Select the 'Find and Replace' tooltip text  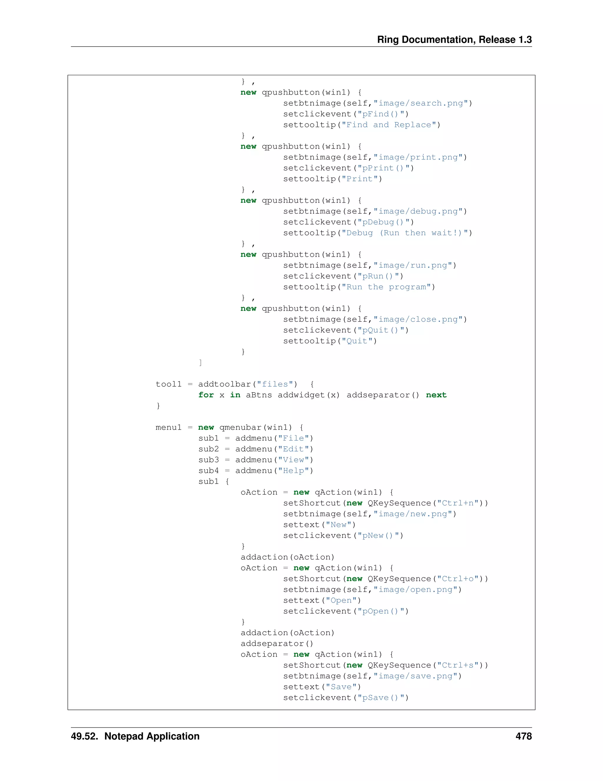point(389,125)
